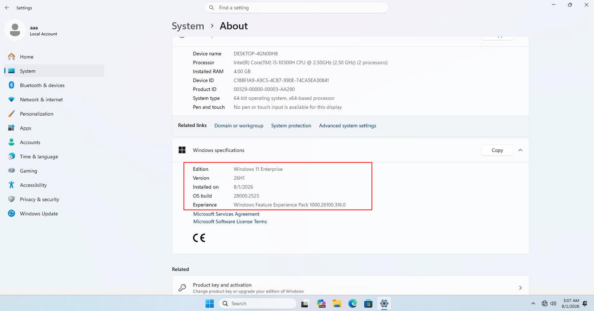Click the Device ID value

(281, 81)
